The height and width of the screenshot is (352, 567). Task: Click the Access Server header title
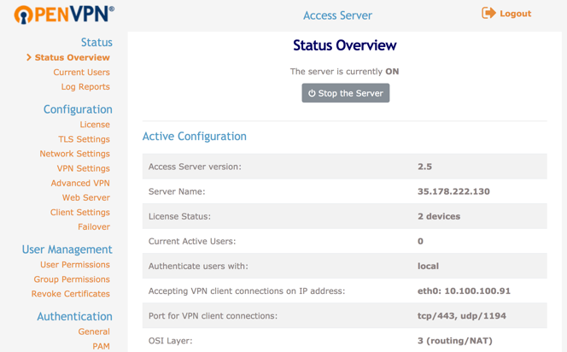click(x=337, y=15)
